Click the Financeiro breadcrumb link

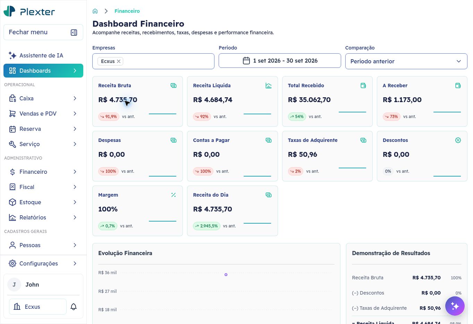tap(127, 11)
